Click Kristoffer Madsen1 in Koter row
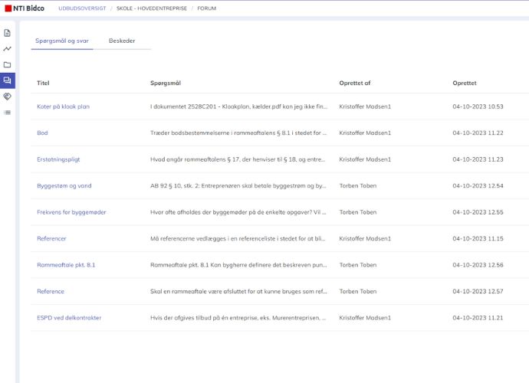Viewport: 529px width, 383px height. point(365,106)
